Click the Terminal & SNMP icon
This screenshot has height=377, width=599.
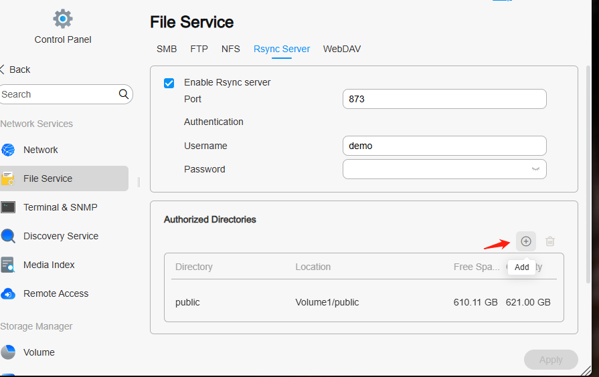[x=8, y=207]
